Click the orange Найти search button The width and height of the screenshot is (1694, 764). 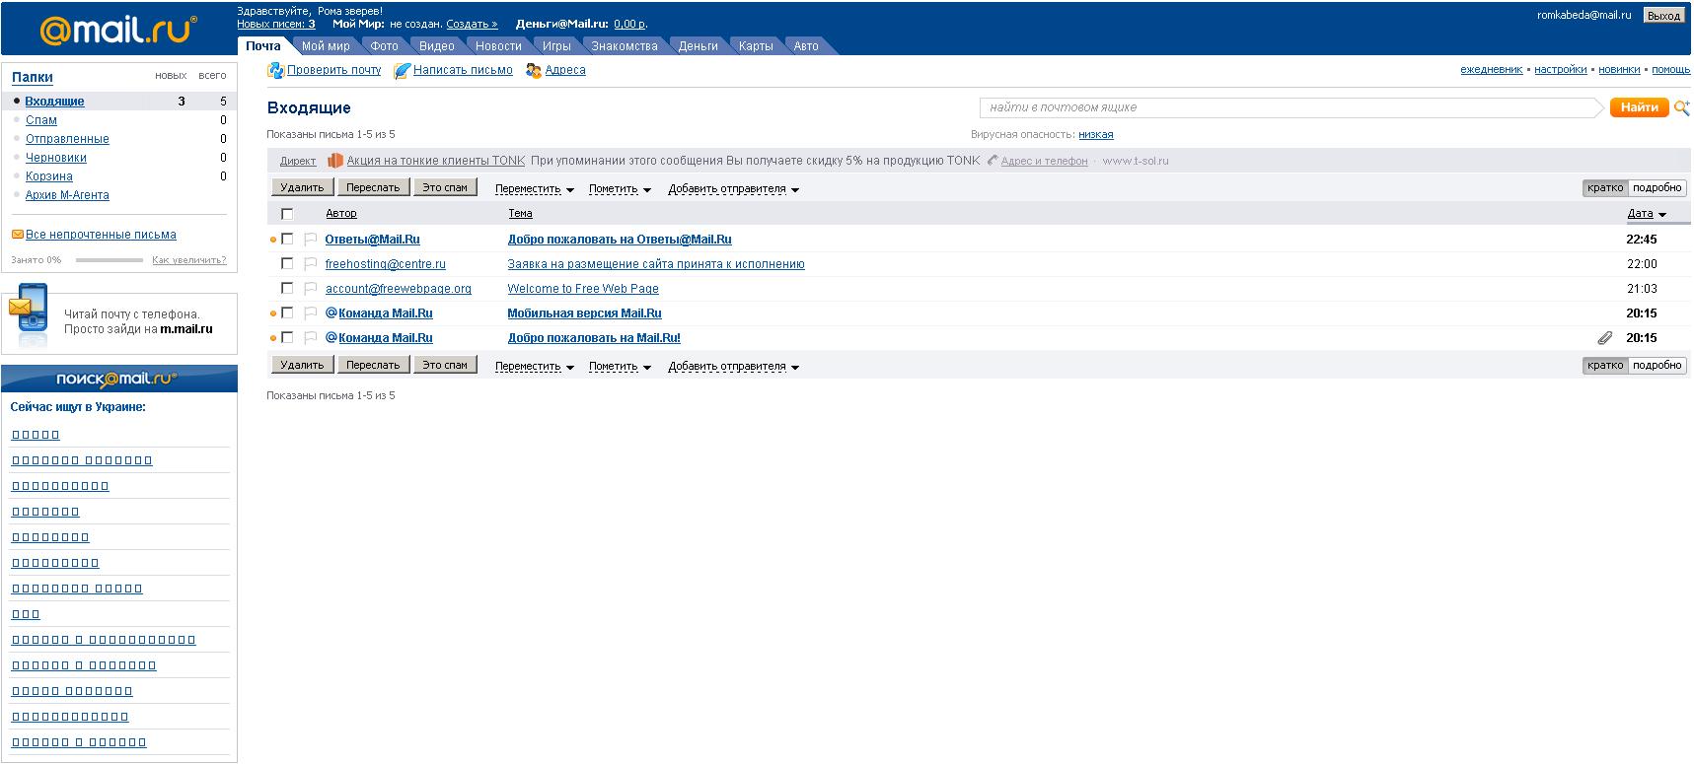pos(1639,107)
